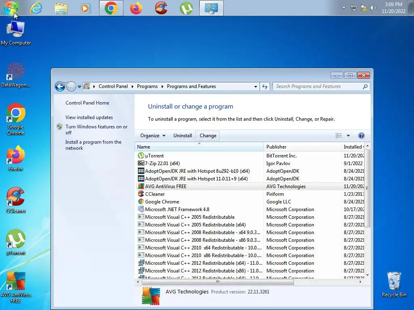The height and width of the screenshot is (310, 414).
Task: Open the Help question mark button
Action: [x=361, y=136]
